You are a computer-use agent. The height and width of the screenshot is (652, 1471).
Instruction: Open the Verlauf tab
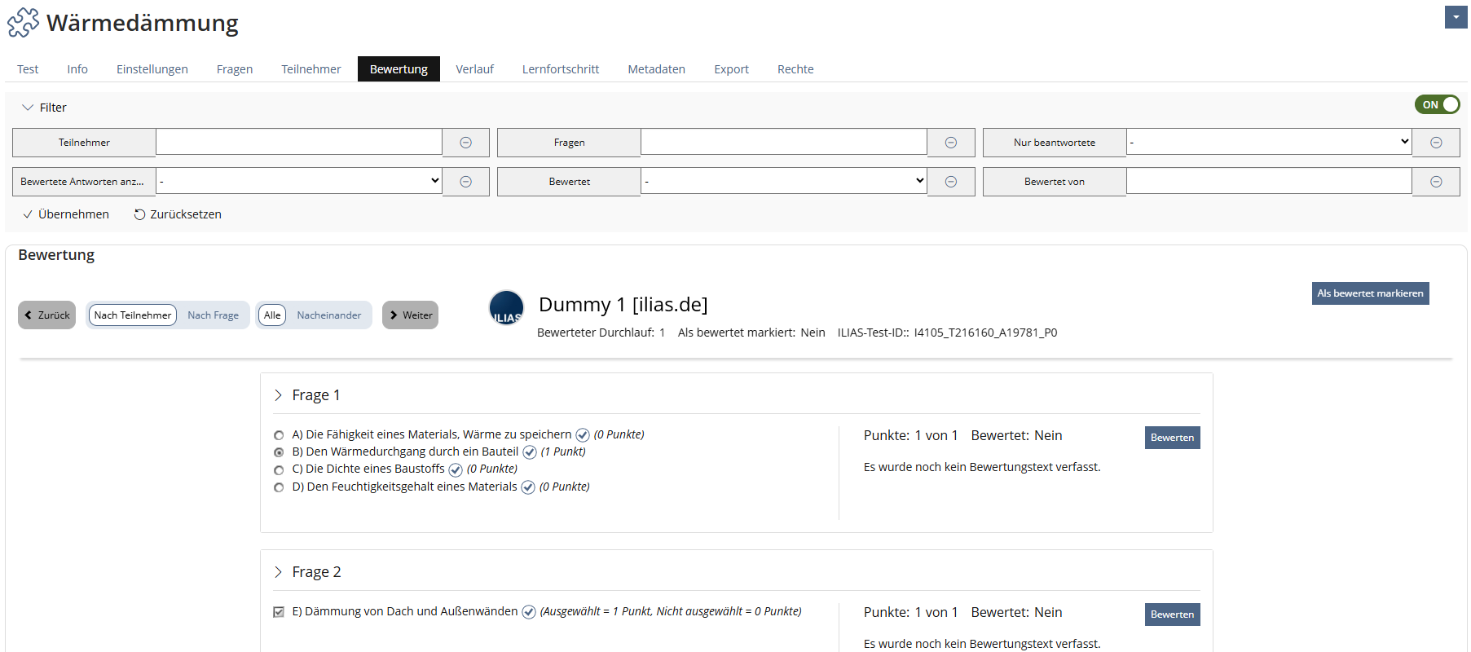coord(475,69)
